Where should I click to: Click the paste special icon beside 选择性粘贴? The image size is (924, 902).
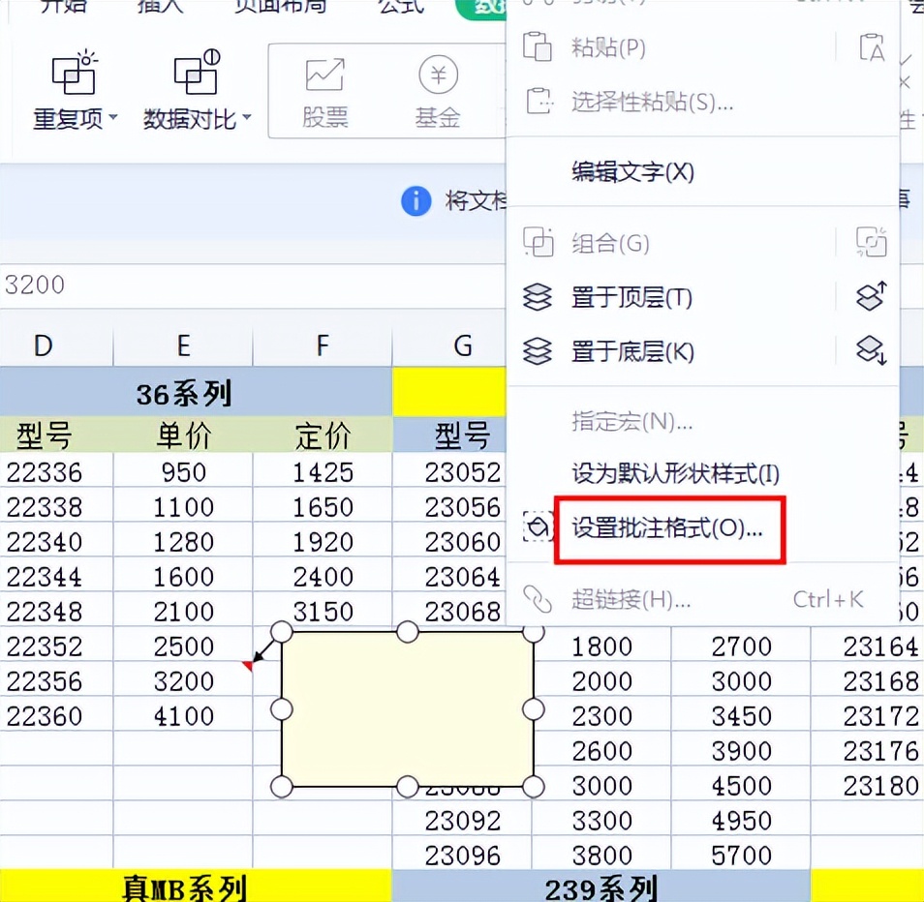539,101
